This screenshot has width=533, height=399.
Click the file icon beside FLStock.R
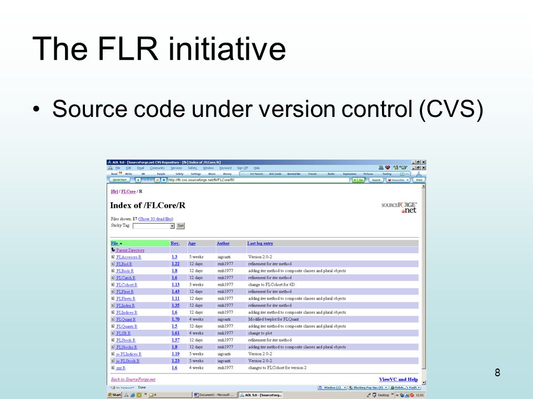(x=113, y=340)
